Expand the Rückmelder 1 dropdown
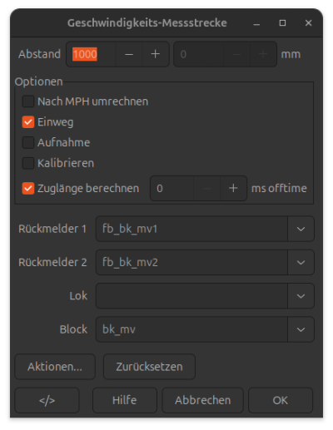Screen dimensions: 333x430 click(301, 229)
